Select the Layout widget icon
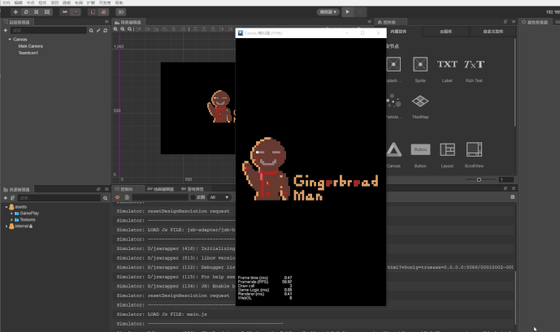 (x=447, y=150)
